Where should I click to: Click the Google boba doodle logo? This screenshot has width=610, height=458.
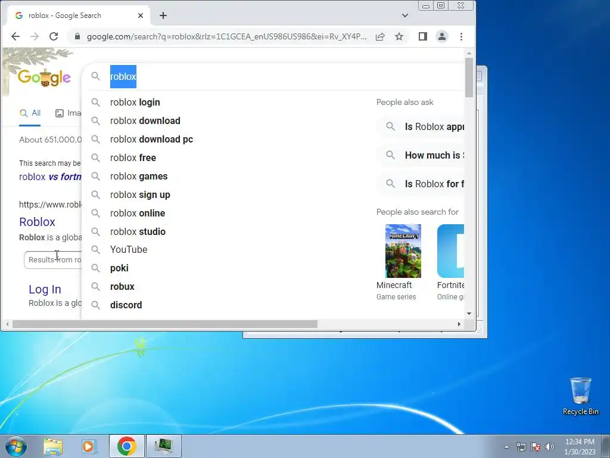[44, 78]
